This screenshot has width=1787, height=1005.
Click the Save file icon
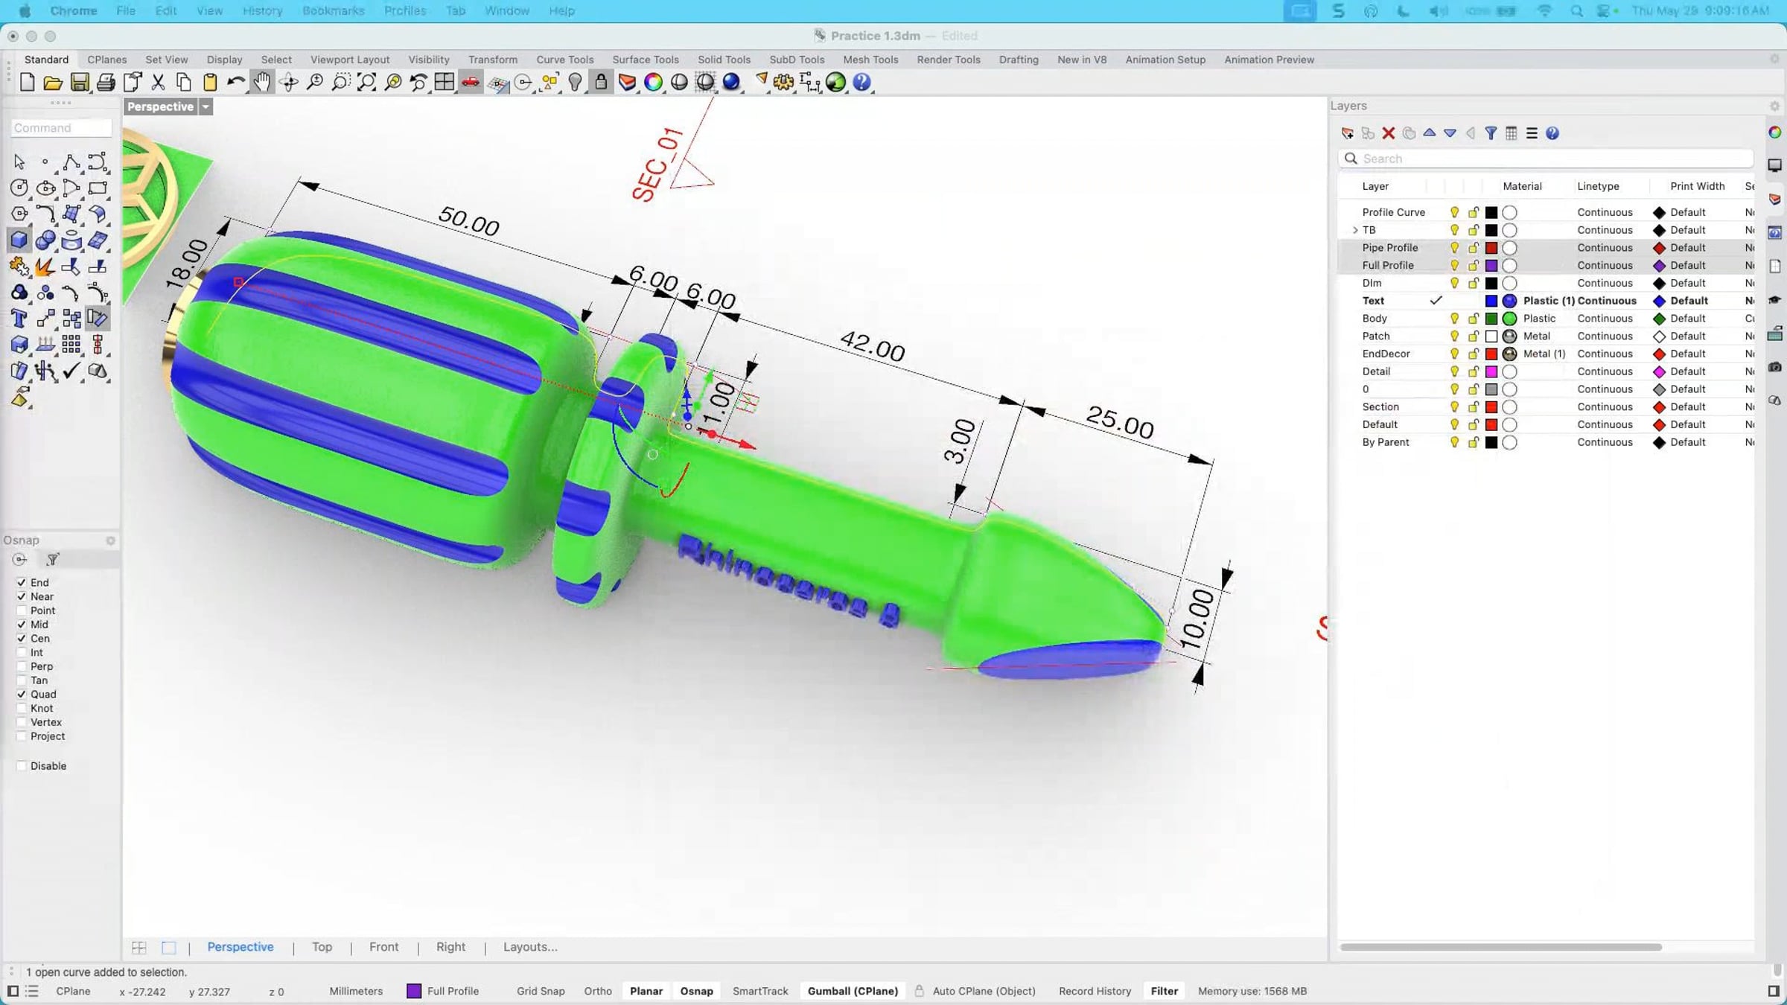[x=80, y=82]
